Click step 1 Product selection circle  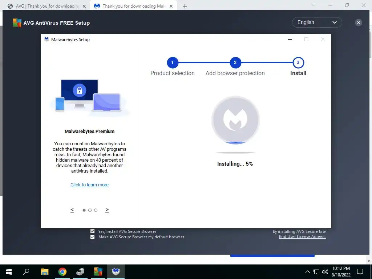(x=173, y=62)
